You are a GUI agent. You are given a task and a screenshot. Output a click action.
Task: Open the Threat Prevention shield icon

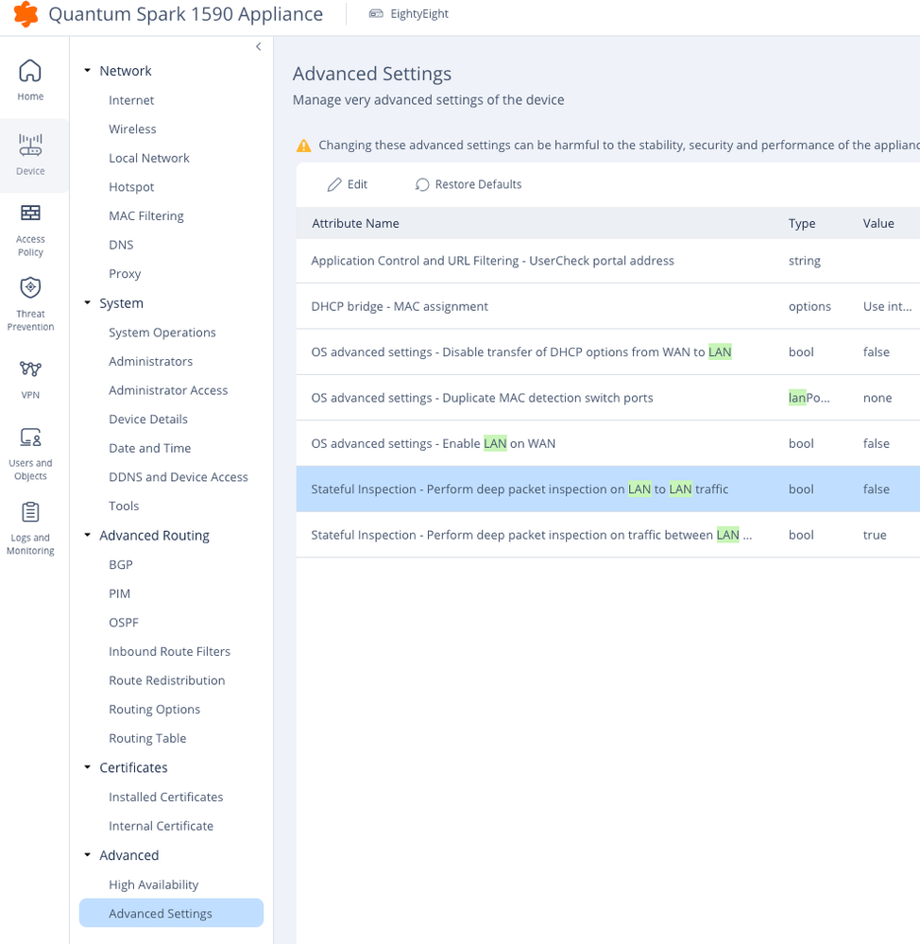tap(30, 288)
